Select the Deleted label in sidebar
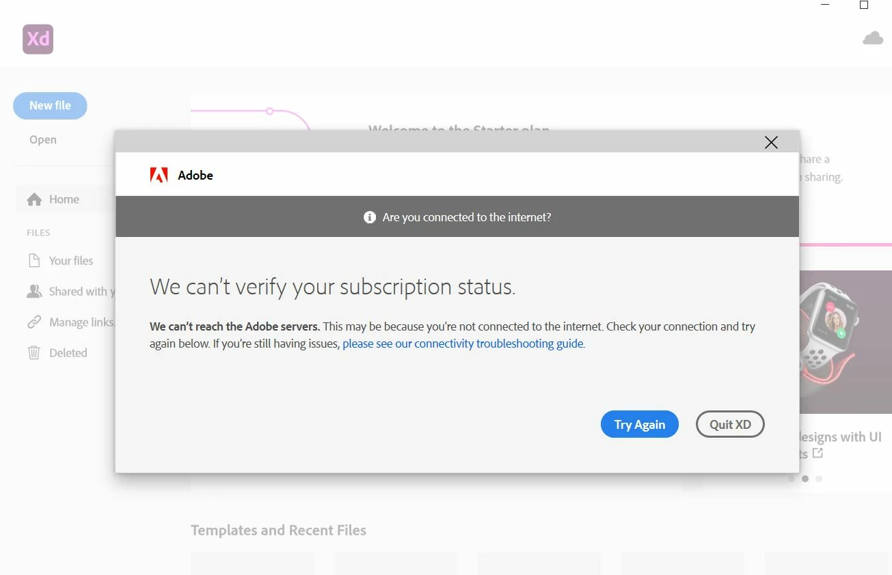The width and height of the screenshot is (892, 575). pyautogui.click(x=68, y=353)
